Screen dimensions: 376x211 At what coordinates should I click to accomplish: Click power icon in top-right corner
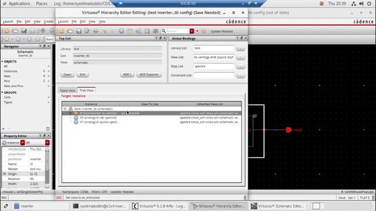point(369,4)
